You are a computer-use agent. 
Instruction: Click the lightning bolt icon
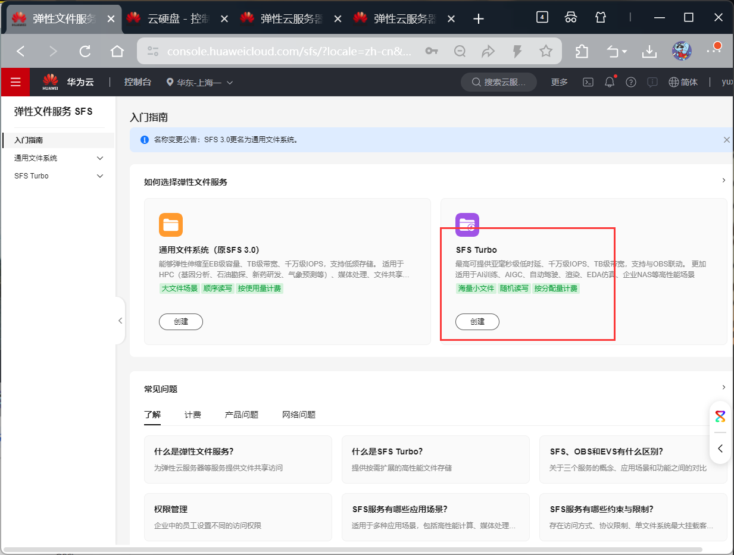tap(517, 51)
